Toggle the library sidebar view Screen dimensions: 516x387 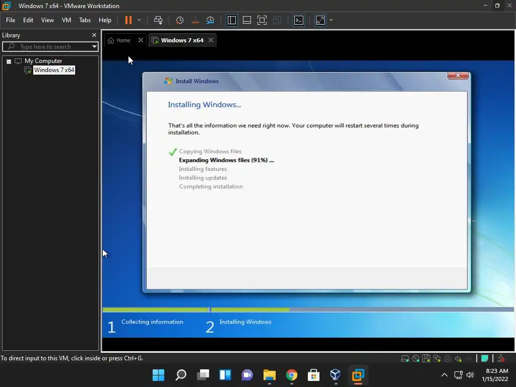coord(232,20)
